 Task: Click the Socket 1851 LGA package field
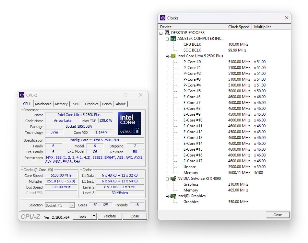[79, 126]
